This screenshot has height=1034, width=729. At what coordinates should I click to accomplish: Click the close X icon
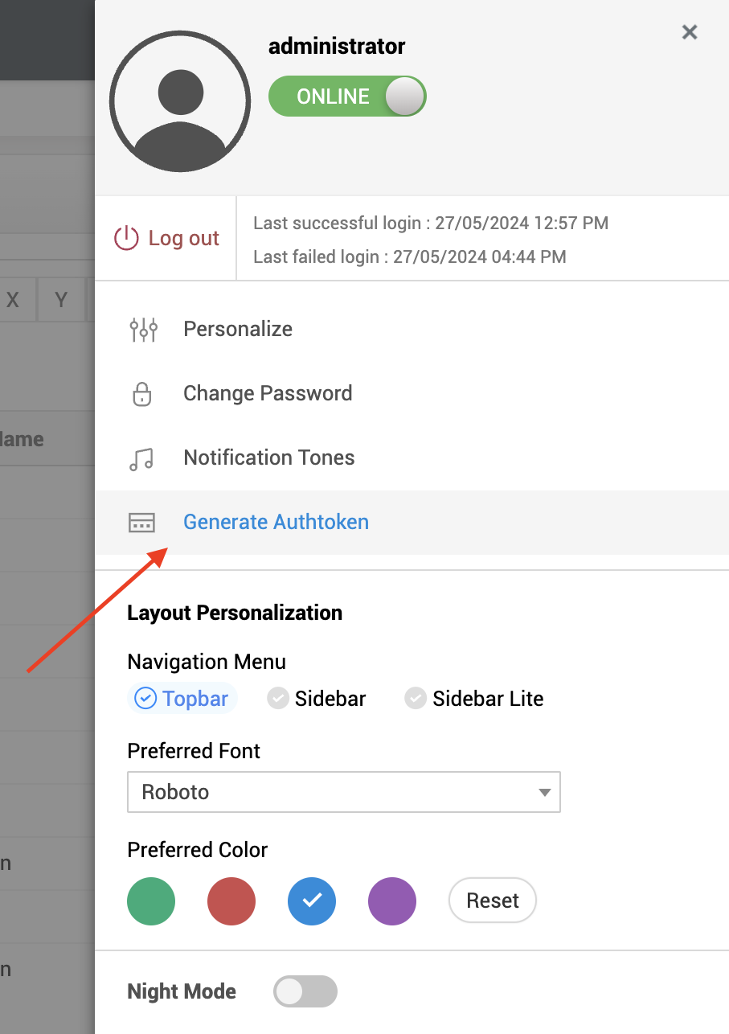coord(689,32)
